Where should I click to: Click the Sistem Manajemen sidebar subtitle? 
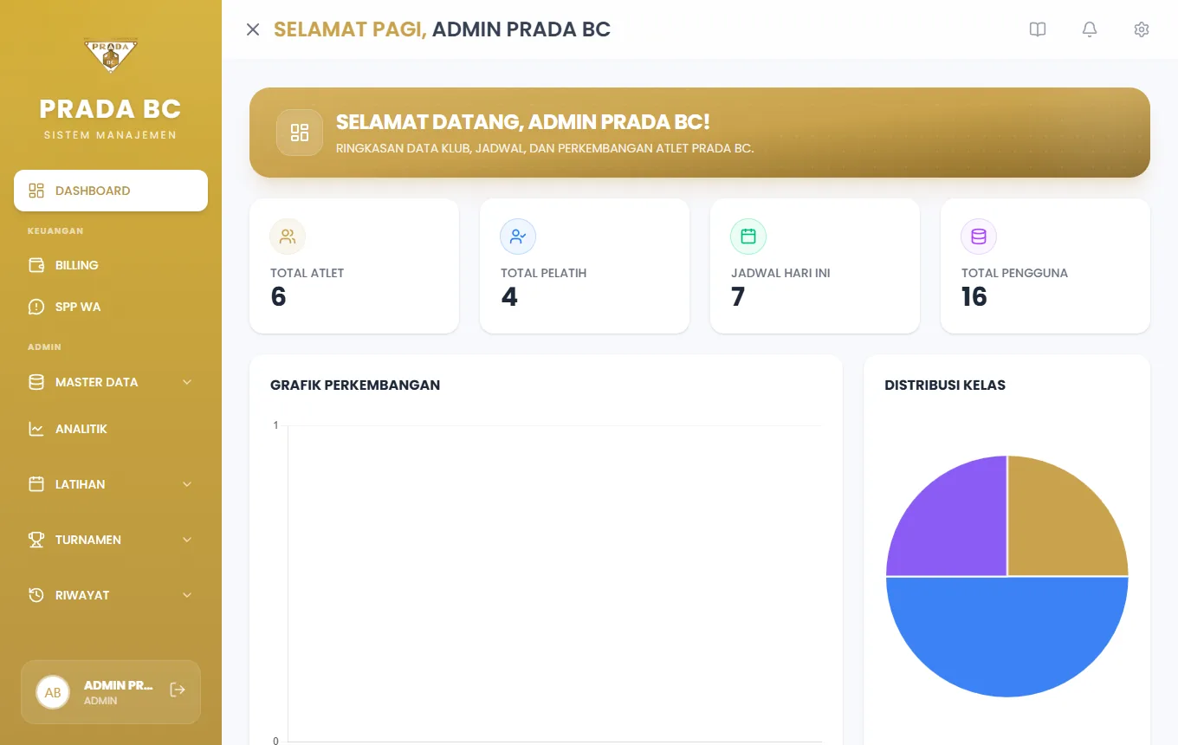click(x=110, y=135)
